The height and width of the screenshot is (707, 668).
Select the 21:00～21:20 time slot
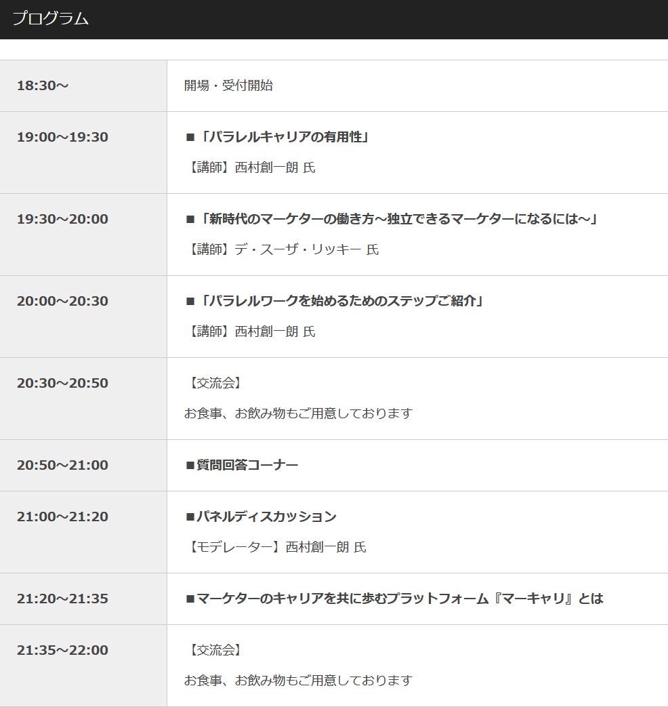pos(62,517)
